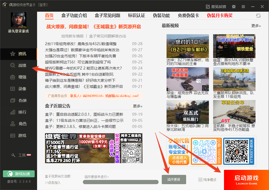Expand 更多 next to 盒子近期公告
Viewport: 269px width, 190px height.
coord(137,106)
